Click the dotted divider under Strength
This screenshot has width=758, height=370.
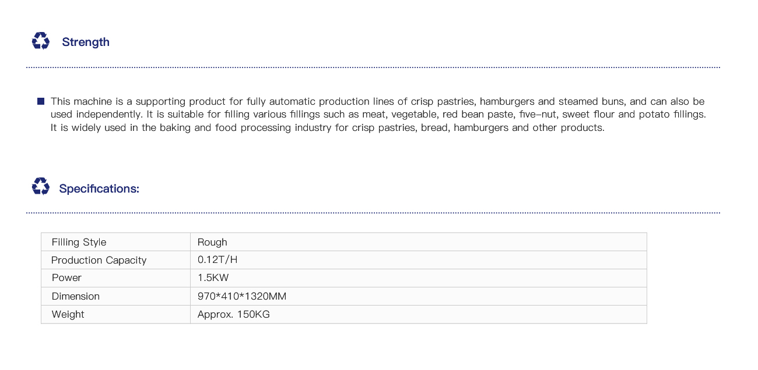click(x=373, y=67)
